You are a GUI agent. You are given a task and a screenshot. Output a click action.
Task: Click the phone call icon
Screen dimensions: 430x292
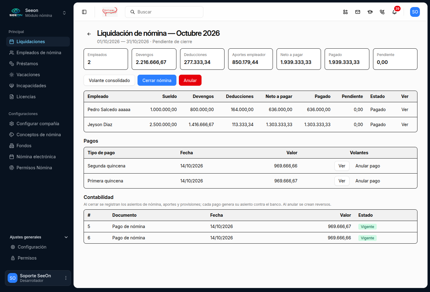(x=382, y=12)
